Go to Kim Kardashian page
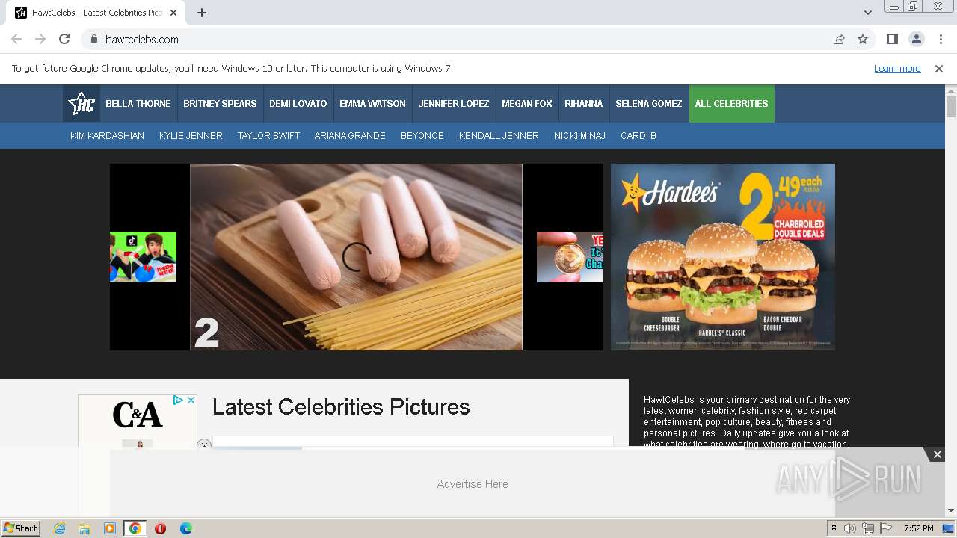This screenshot has width=957, height=538. [107, 136]
